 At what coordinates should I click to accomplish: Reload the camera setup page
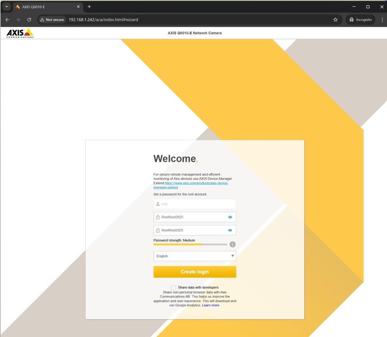29,20
